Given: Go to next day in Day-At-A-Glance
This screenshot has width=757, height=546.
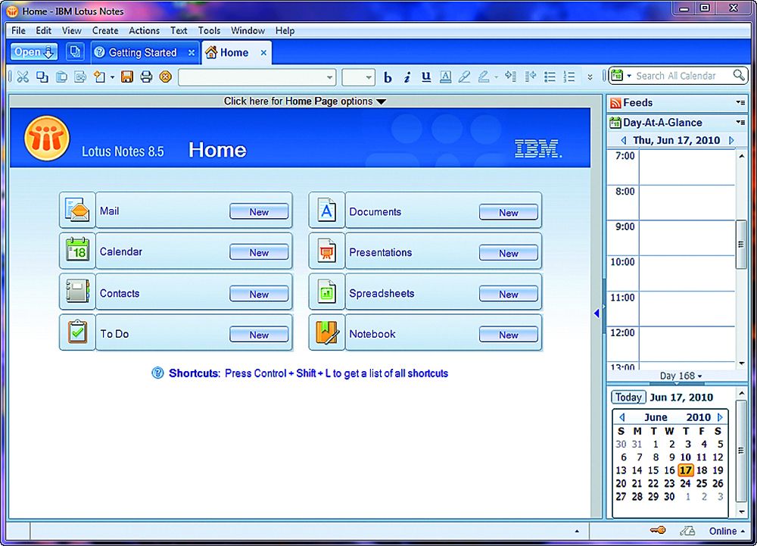Looking at the screenshot, I should click(x=732, y=141).
